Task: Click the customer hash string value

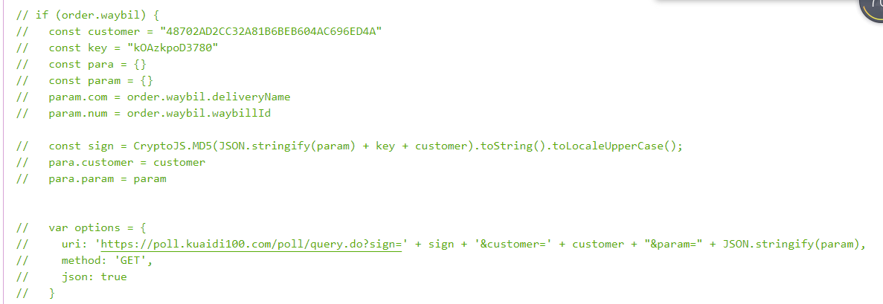Action: click(271, 31)
